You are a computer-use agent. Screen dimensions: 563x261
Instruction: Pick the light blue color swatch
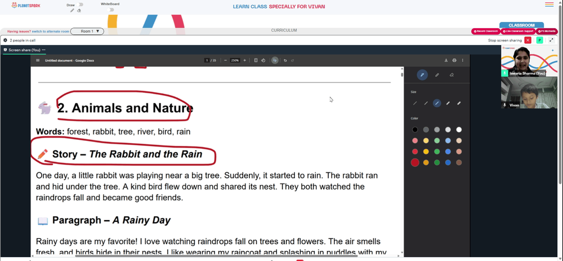coord(448,141)
